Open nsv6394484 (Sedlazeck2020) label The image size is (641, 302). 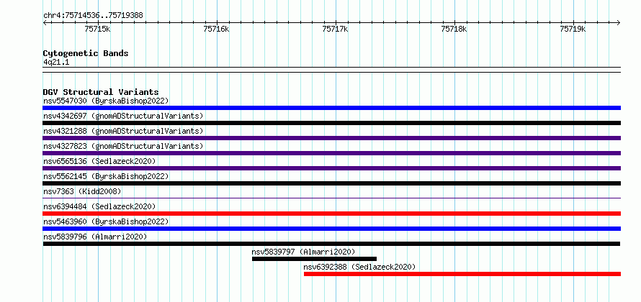pyautogui.click(x=99, y=206)
